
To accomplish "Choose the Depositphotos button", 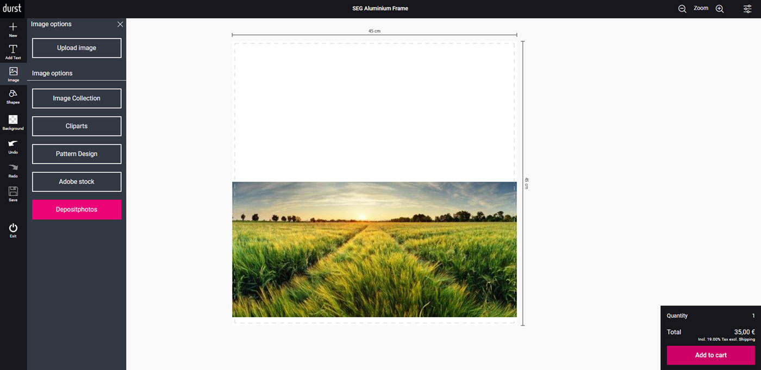I will click(77, 210).
